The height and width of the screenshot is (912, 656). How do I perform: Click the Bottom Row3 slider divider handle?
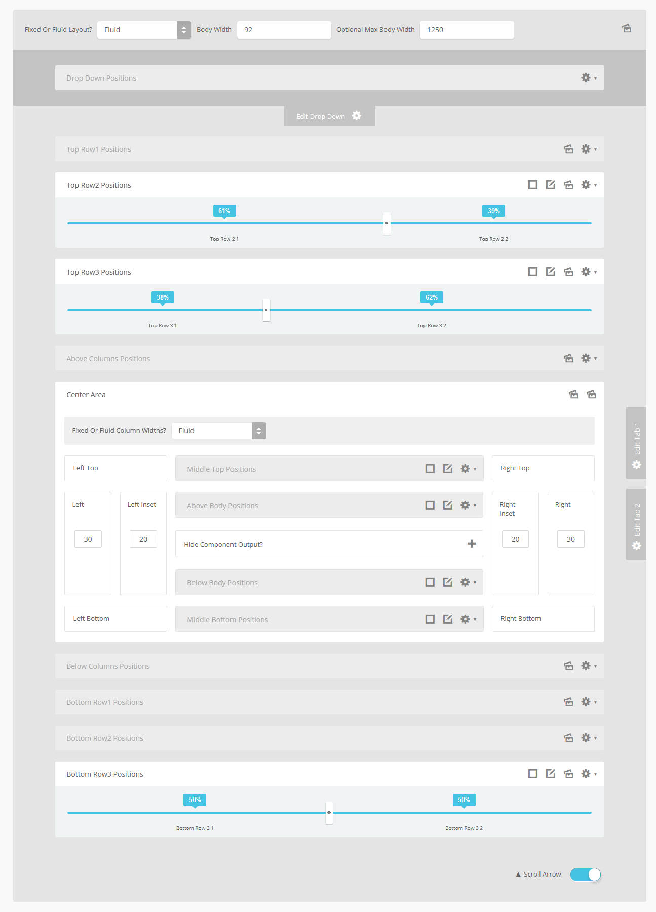tap(329, 813)
